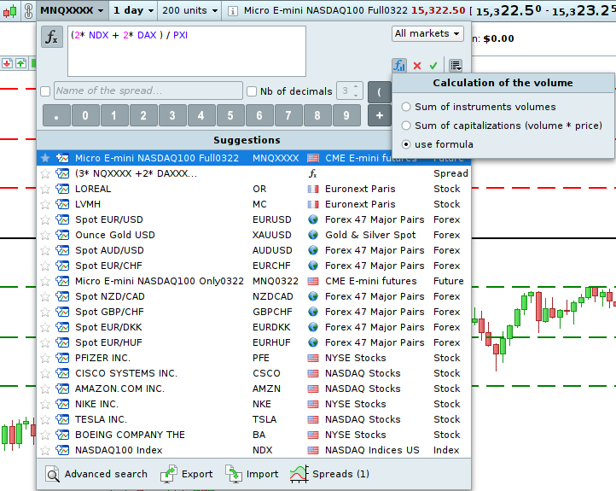Open new chart icon for TESLA INC.

(x=62, y=419)
